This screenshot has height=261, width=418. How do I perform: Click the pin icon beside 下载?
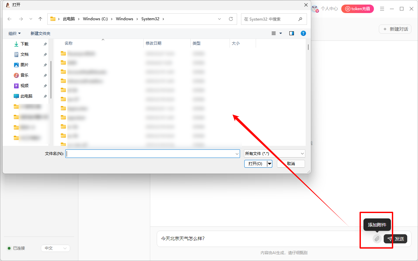[x=45, y=44]
